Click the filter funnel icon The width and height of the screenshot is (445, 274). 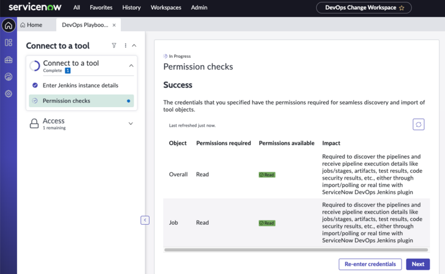click(x=114, y=46)
